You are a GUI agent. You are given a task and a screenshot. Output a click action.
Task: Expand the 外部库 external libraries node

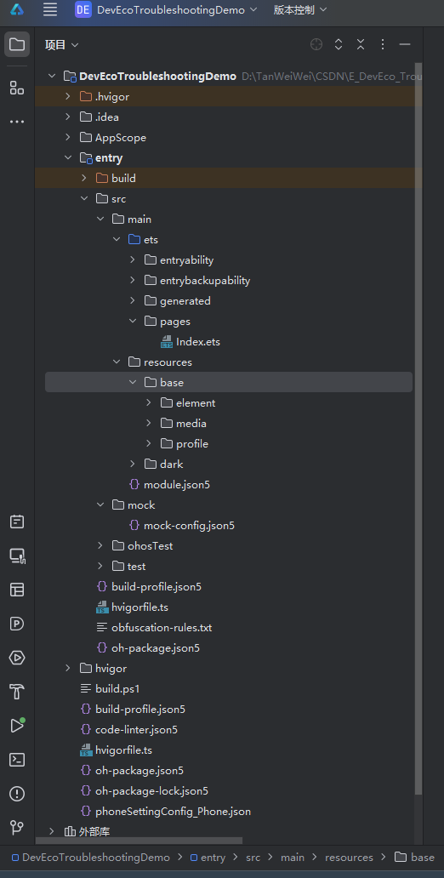click(52, 831)
